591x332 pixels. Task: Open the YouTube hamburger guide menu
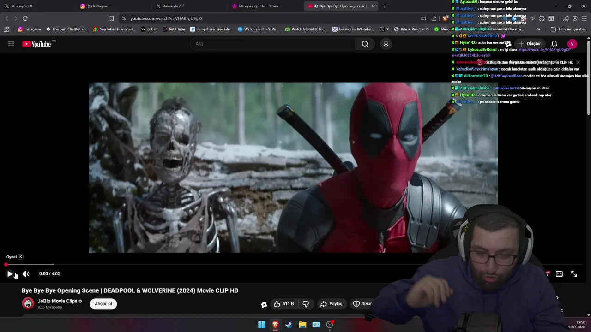coord(11,44)
